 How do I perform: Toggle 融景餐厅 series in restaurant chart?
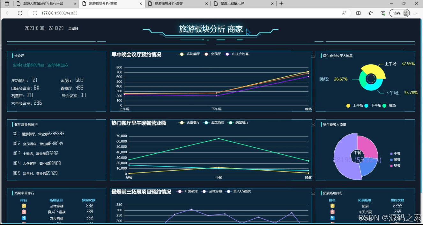coord(238,123)
